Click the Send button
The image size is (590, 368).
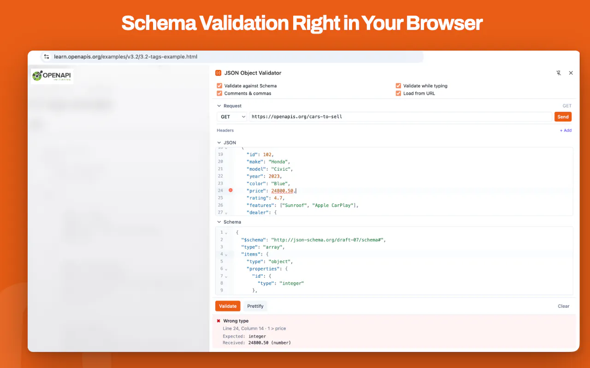point(563,117)
